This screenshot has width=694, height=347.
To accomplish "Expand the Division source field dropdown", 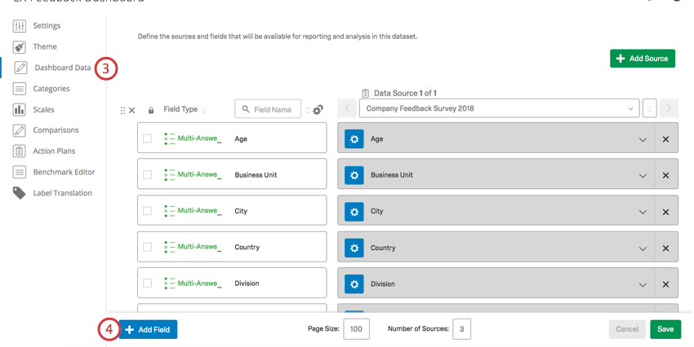I will [x=643, y=284].
